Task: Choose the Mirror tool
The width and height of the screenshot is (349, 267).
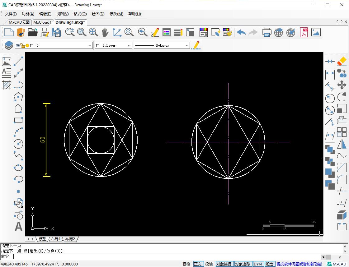Action: coord(342,144)
